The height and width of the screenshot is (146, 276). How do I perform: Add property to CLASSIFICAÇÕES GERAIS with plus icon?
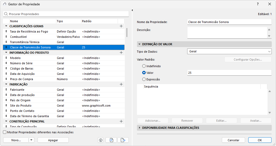point(121,26)
